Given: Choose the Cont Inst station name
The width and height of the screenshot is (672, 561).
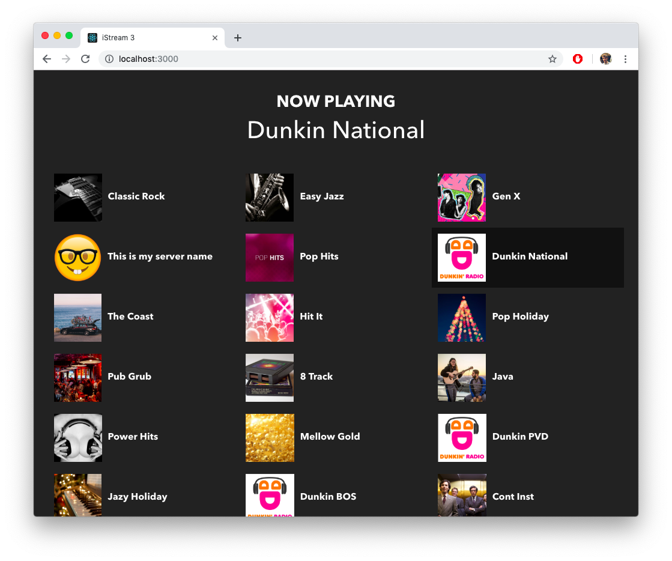Looking at the screenshot, I should (x=513, y=496).
